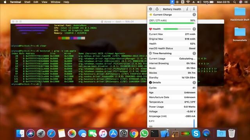The width and height of the screenshot is (250, 140).
Task: Click the anchor icon in Battery Health
Action: 157,9
